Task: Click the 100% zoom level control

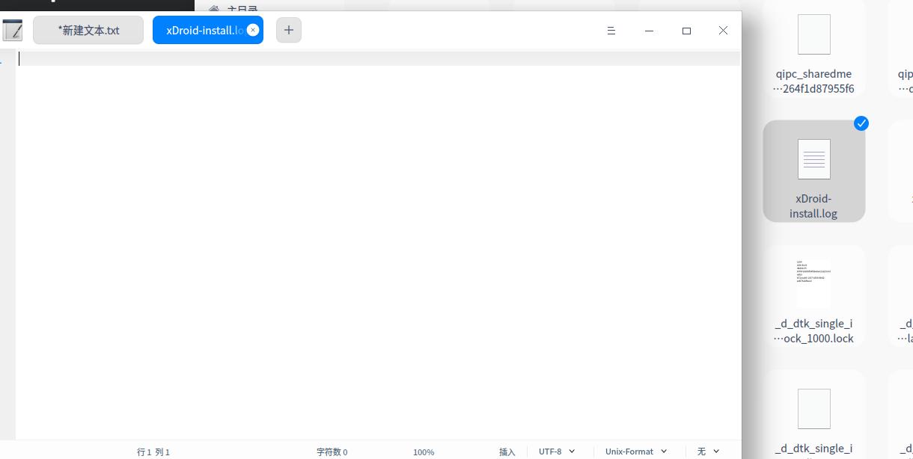Action: click(x=424, y=452)
